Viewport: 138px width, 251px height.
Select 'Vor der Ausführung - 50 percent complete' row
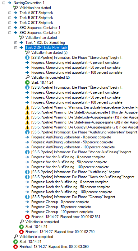click(x=69, y=162)
